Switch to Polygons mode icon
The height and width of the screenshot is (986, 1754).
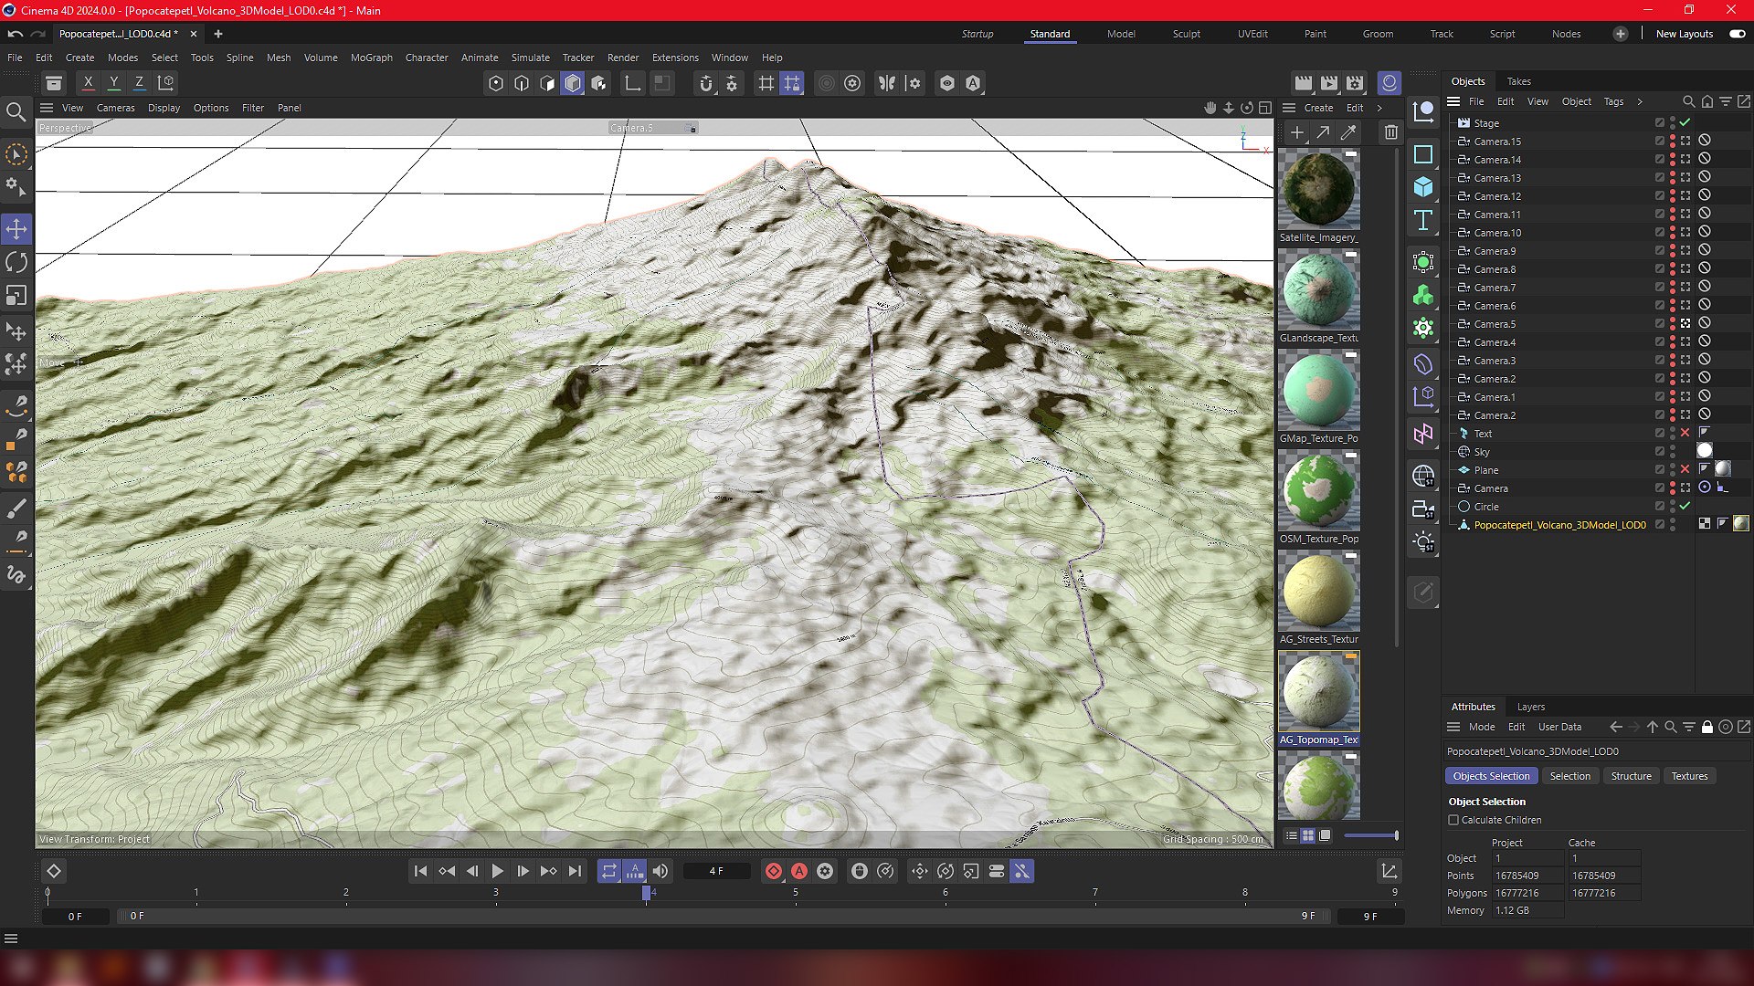pyautogui.click(x=547, y=83)
